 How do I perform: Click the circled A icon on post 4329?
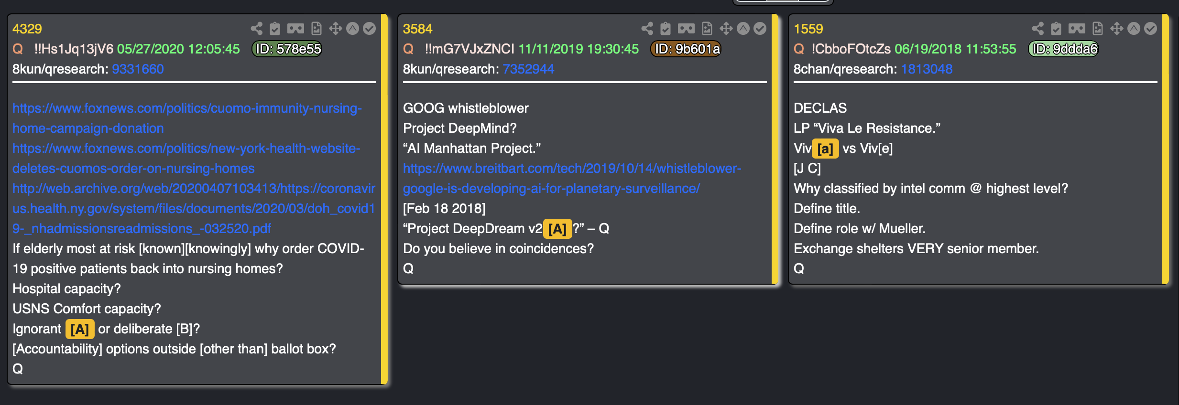(x=352, y=29)
